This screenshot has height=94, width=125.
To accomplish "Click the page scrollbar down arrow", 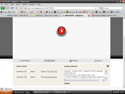I will point(124,86).
